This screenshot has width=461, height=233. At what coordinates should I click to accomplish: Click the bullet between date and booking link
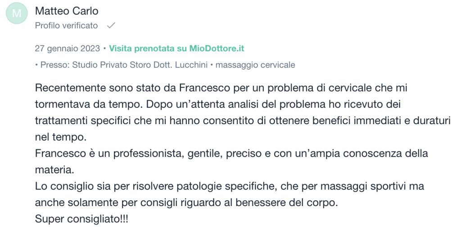pyautogui.click(x=104, y=48)
